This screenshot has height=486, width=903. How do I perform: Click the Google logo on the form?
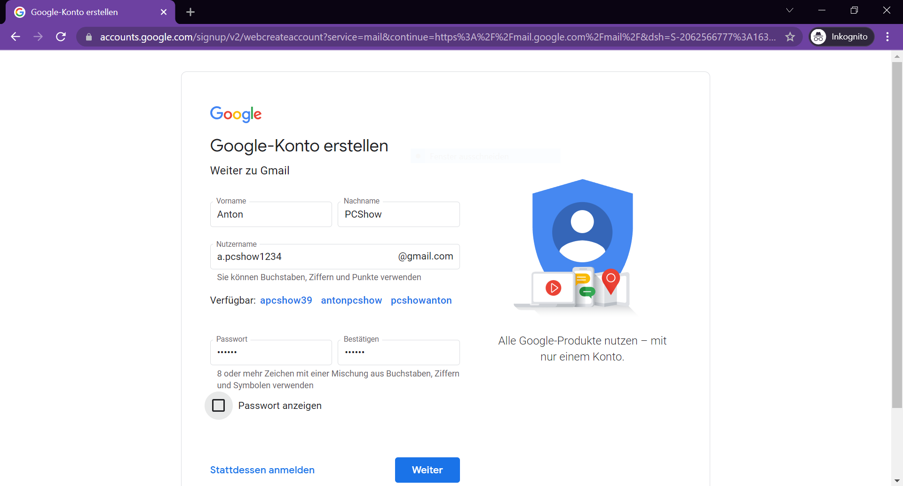236,114
